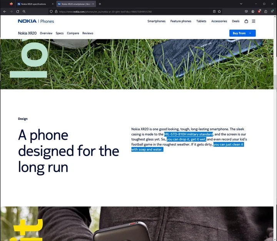Select the Nokia XR20 smartphone tab

76,4
